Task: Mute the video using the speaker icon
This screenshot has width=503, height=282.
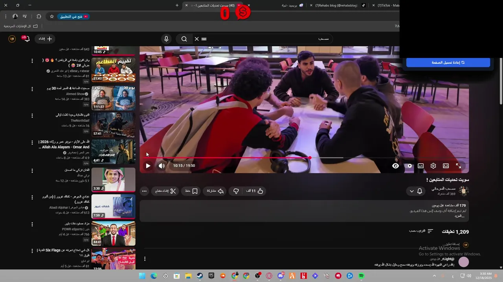Action: click(x=162, y=166)
